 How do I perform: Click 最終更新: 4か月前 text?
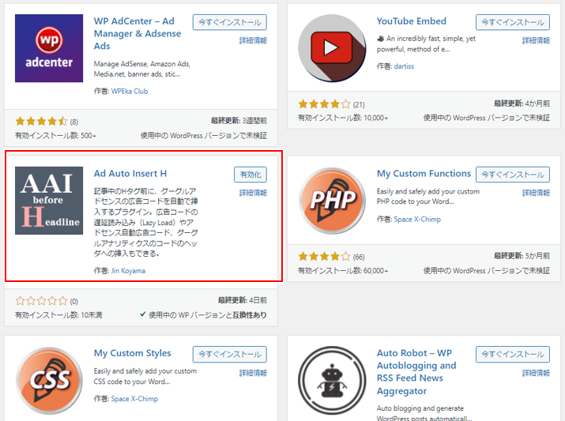pos(522,103)
